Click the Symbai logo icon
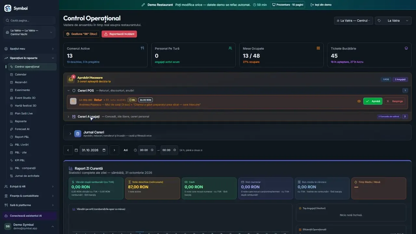Viewport: 416px width, 234px height. click(x=7, y=8)
